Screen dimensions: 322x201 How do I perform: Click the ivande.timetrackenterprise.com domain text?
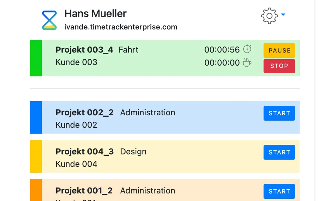point(121,27)
